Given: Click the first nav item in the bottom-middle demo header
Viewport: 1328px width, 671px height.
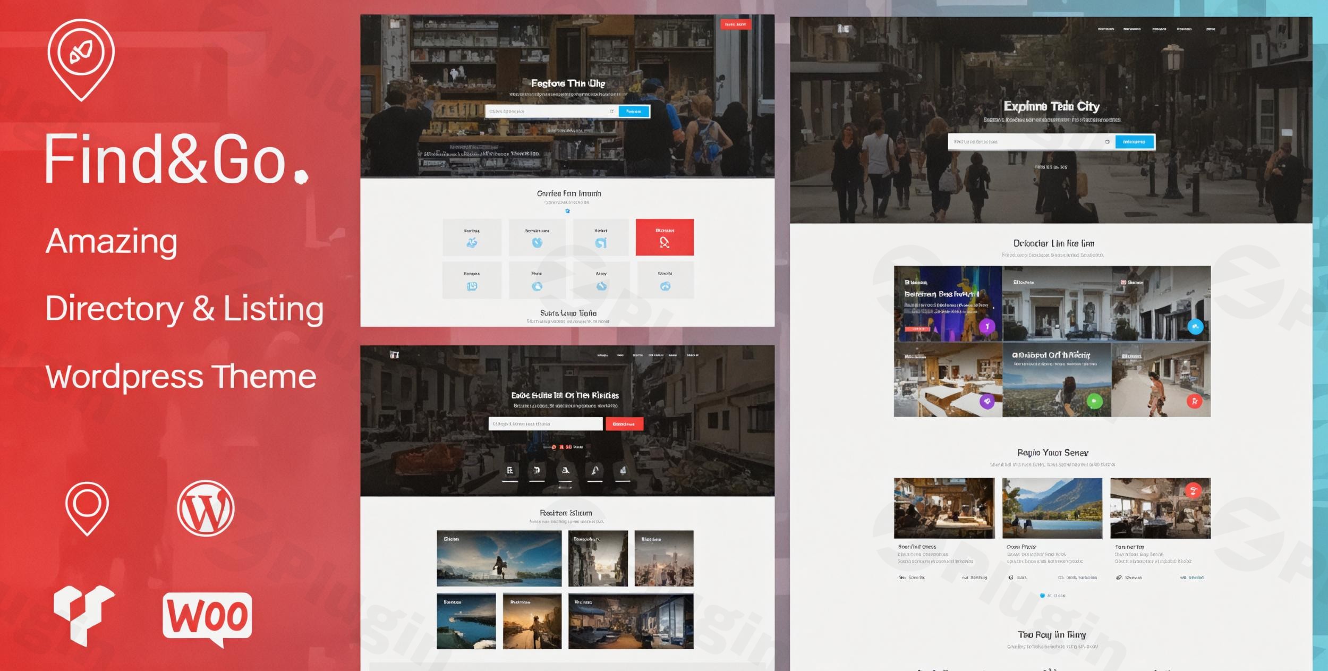Looking at the screenshot, I should [602, 355].
